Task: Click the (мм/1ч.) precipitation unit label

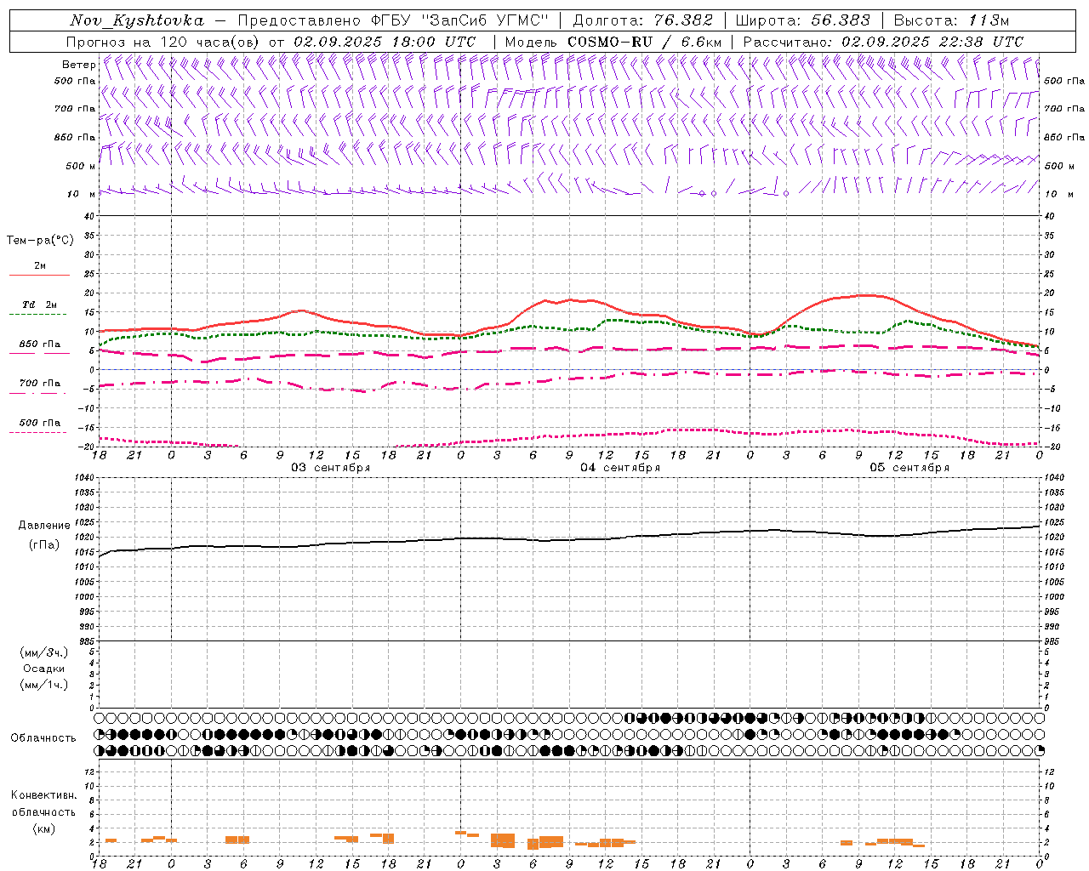Action: coord(43,685)
